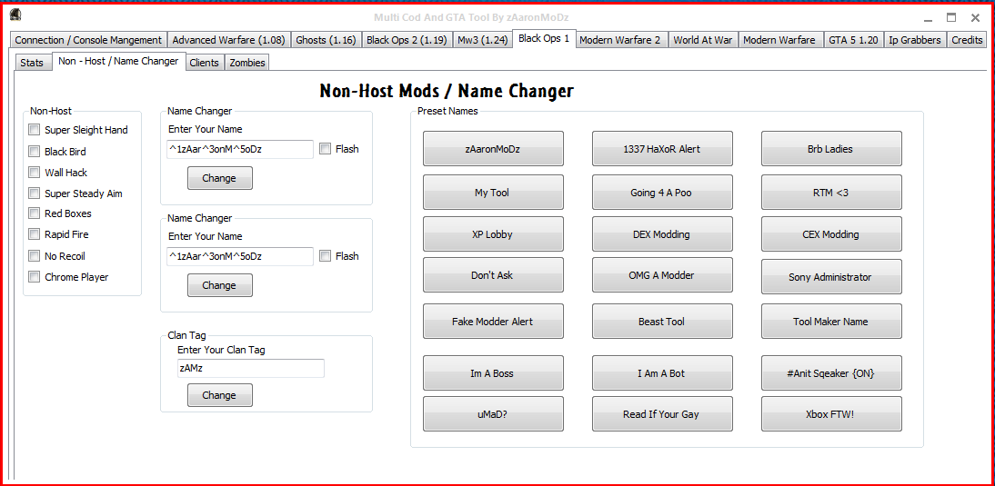This screenshot has width=995, height=486.
Task: Minimize the tool window
Action: point(929,18)
